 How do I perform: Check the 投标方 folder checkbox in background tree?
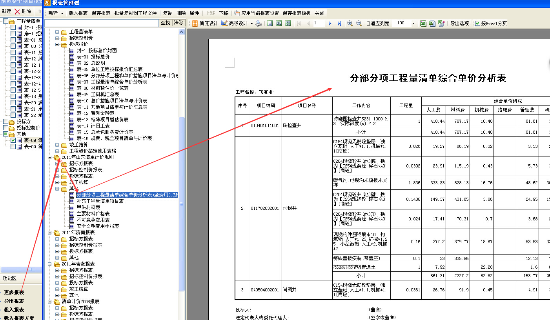(5, 122)
